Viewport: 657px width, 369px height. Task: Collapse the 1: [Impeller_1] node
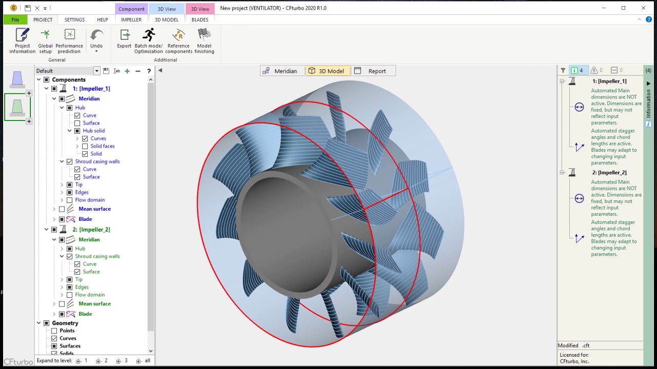47,89
